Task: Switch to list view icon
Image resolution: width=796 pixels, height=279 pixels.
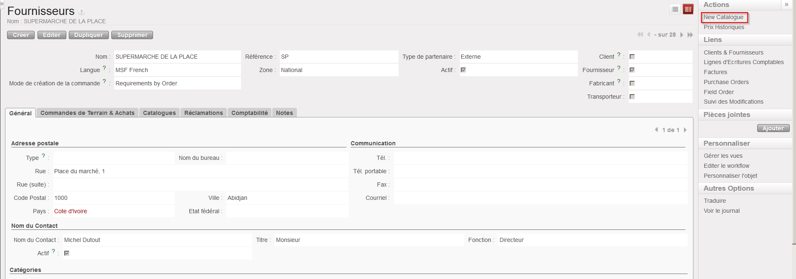Action: coord(675,9)
